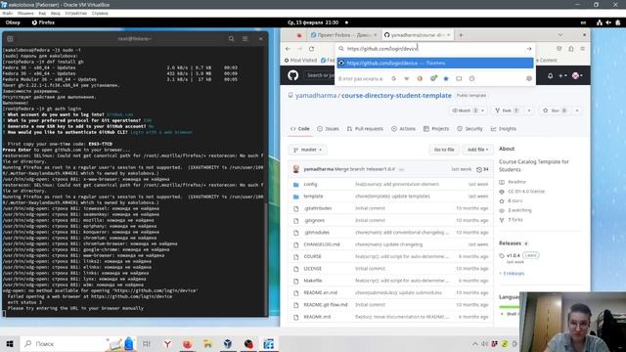Expand the Watch options dropdown
This screenshot has width=626, height=352.
(482, 110)
